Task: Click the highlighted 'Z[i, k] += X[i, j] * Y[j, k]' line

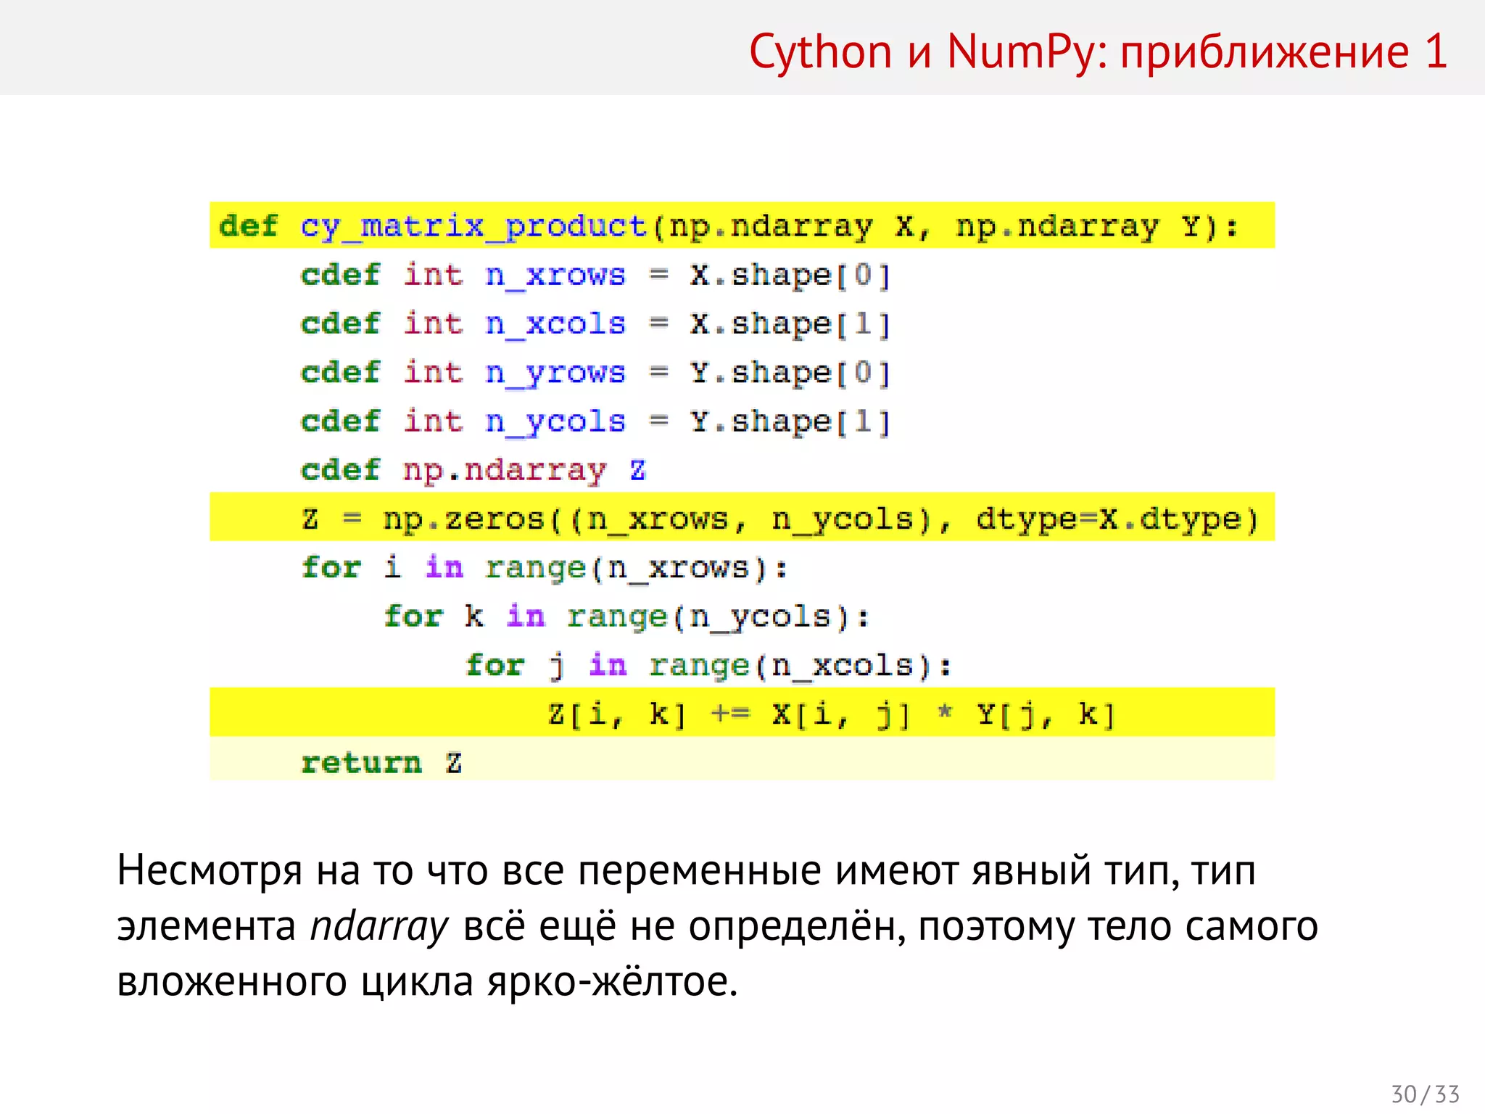Action: [742, 712]
